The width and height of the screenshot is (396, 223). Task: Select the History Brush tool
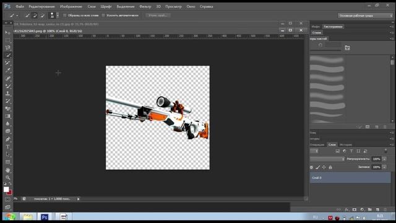(8, 101)
